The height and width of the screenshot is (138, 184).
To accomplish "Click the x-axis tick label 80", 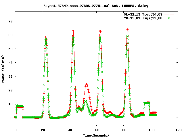I will coord(124,130).
